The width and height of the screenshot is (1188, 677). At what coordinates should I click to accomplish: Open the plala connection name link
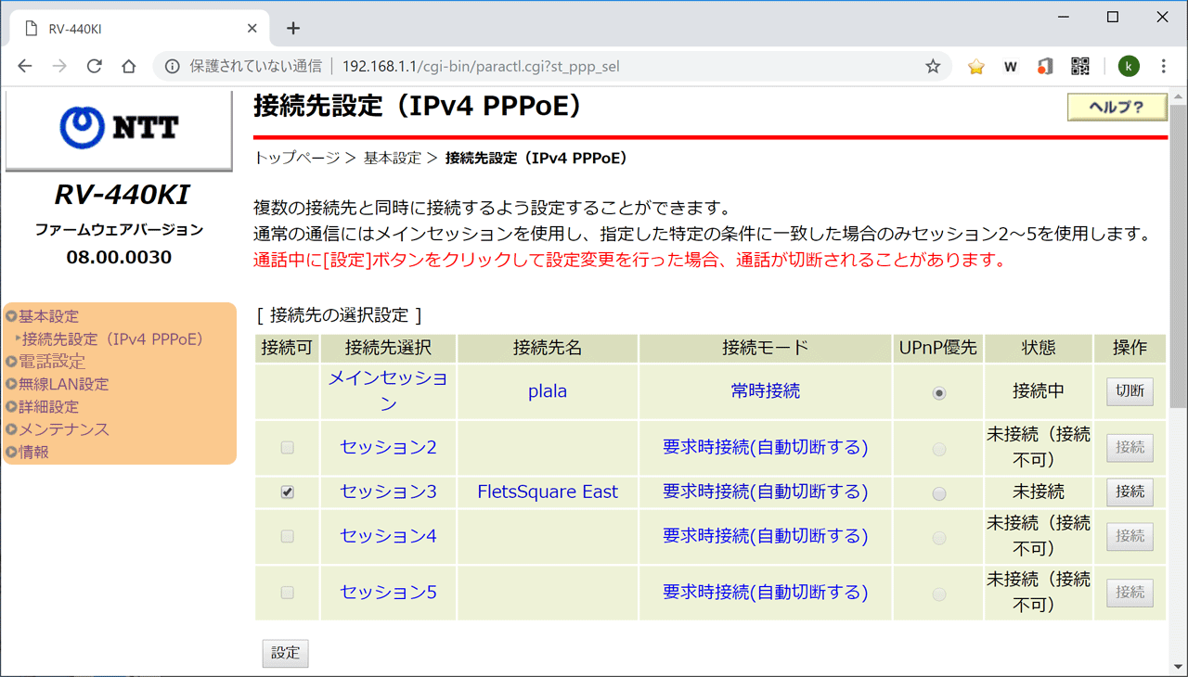point(548,391)
